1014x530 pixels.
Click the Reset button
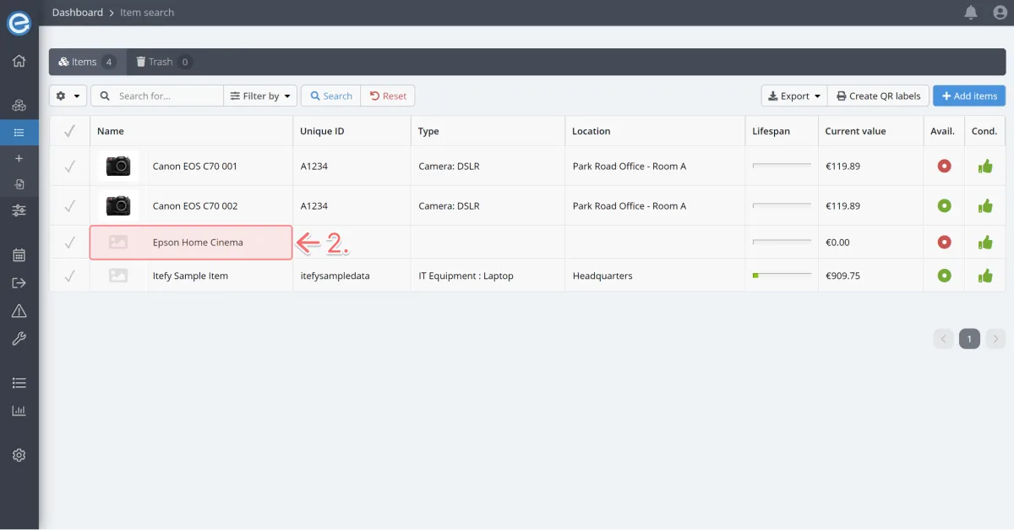(388, 96)
